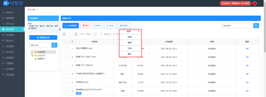
Task: Click the panel splitter handle beside 所有课件
Action: point(60,30)
